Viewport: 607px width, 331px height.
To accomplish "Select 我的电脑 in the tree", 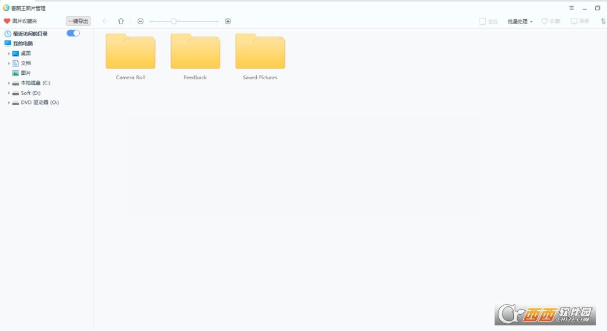I will [x=19, y=43].
